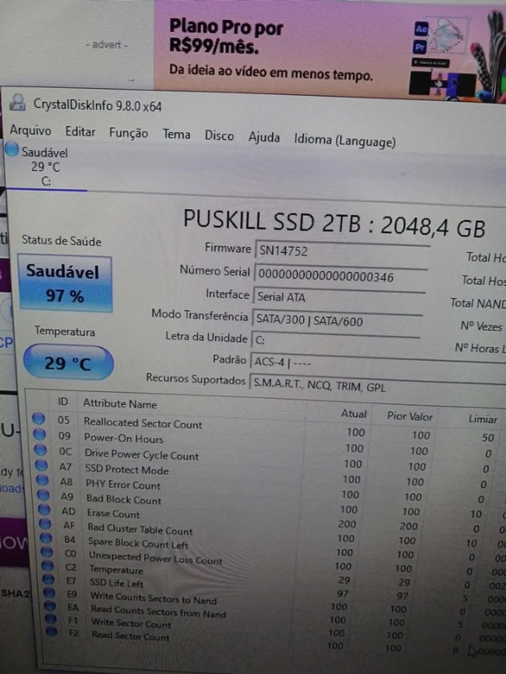Open the Editar menu
The image size is (506, 674).
tap(80, 131)
